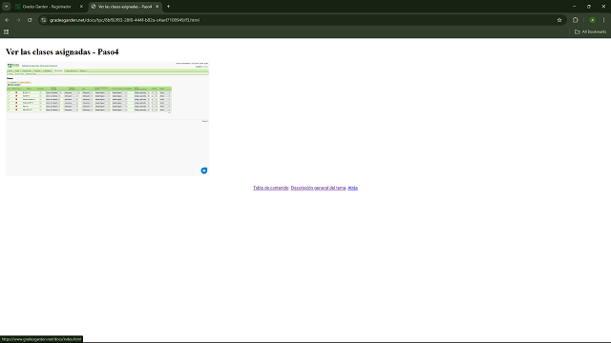
Task: Open the tab search dropdown arrow
Action: click(x=7, y=7)
